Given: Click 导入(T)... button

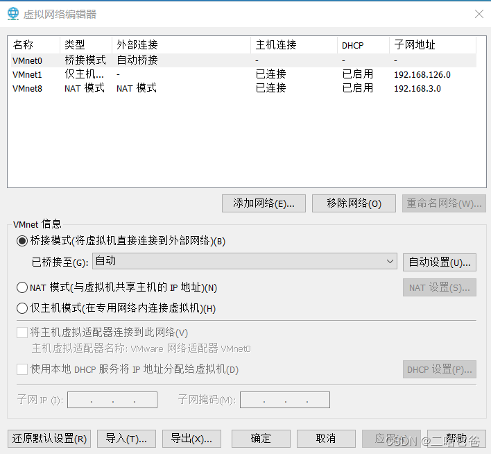Looking at the screenshot, I should pyautogui.click(x=126, y=439).
